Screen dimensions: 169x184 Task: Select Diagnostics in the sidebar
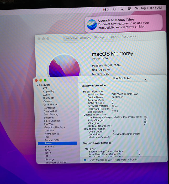50,111
